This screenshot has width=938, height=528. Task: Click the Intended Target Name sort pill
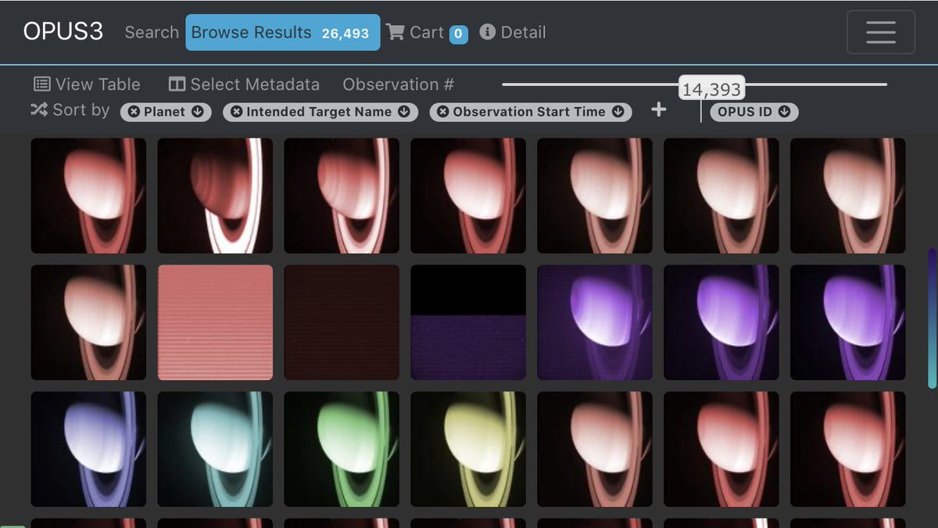pos(320,112)
